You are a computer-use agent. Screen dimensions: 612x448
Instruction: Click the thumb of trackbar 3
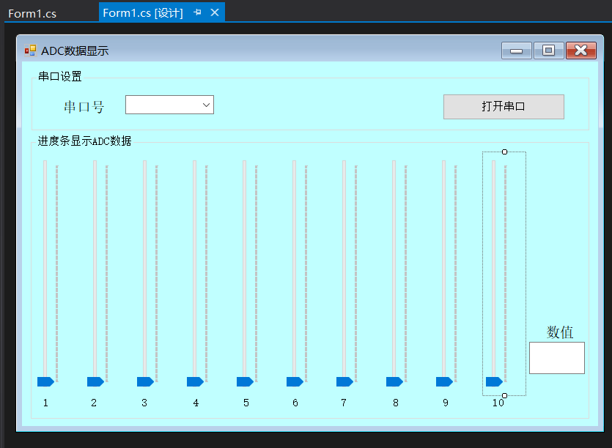145,381
